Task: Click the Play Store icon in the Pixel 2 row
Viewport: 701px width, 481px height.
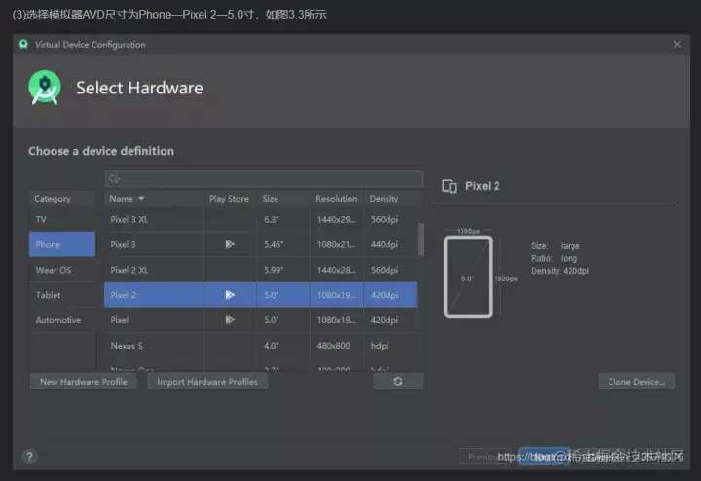Action: (230, 295)
